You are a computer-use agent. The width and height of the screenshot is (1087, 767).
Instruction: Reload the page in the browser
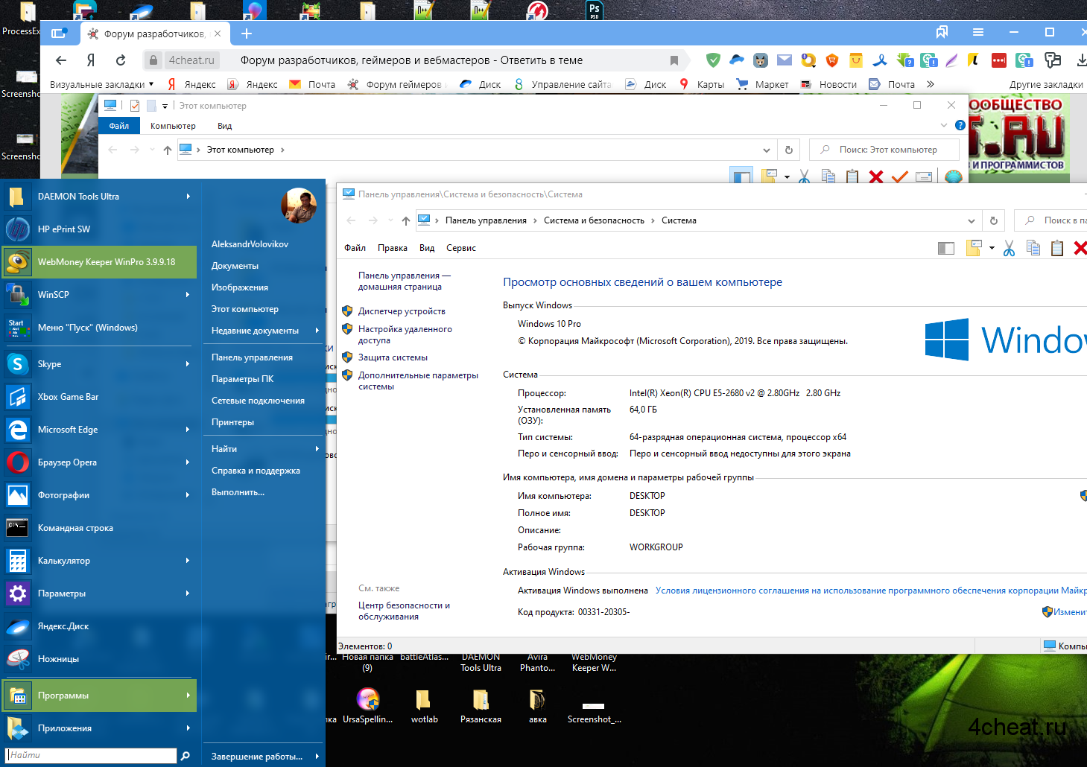click(121, 60)
